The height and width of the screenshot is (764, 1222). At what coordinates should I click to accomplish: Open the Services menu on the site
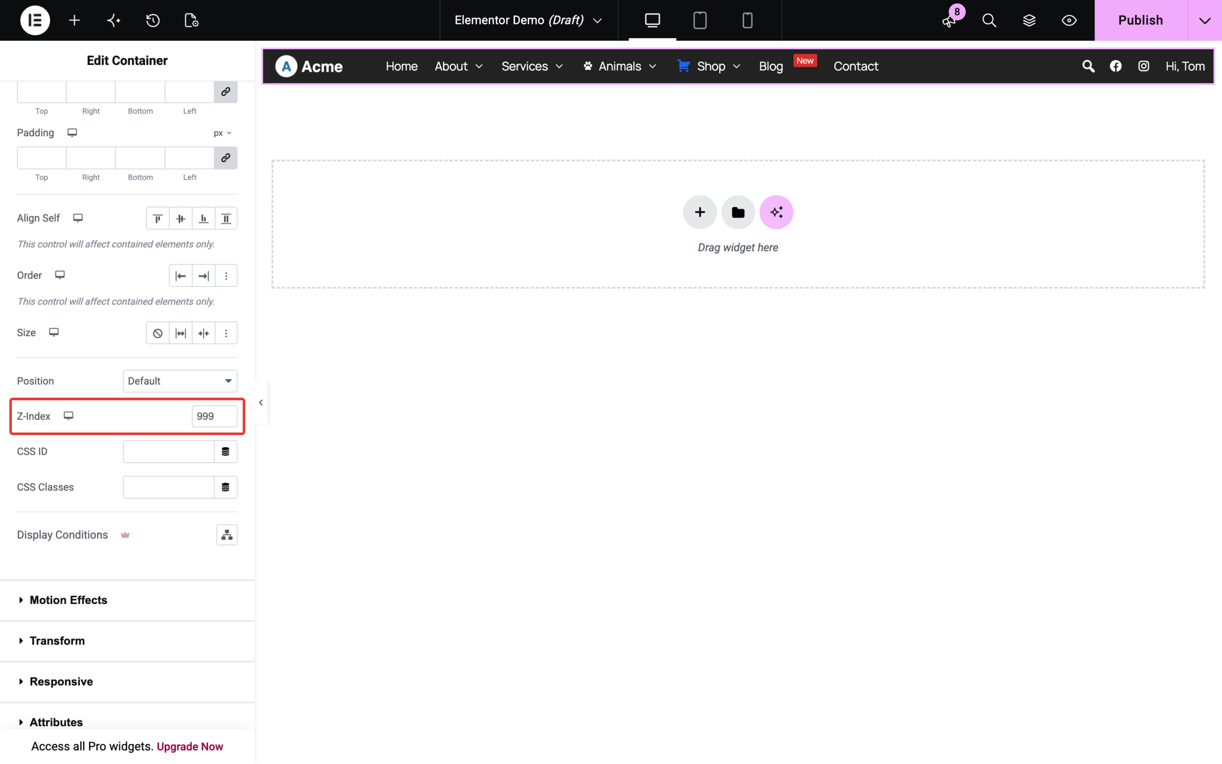(532, 66)
